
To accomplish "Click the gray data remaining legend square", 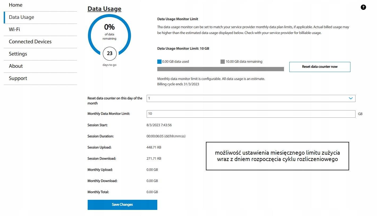I will pos(223,62).
